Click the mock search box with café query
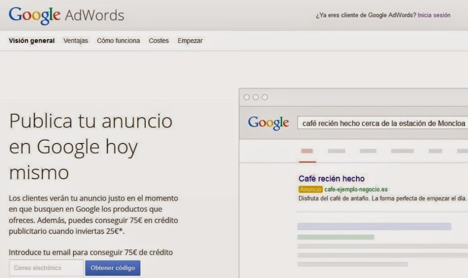The image size is (468, 278). click(383, 123)
